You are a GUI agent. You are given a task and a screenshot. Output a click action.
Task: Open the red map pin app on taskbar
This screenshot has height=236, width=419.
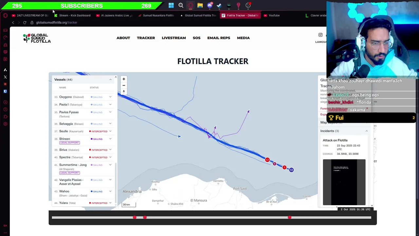(239, 5)
